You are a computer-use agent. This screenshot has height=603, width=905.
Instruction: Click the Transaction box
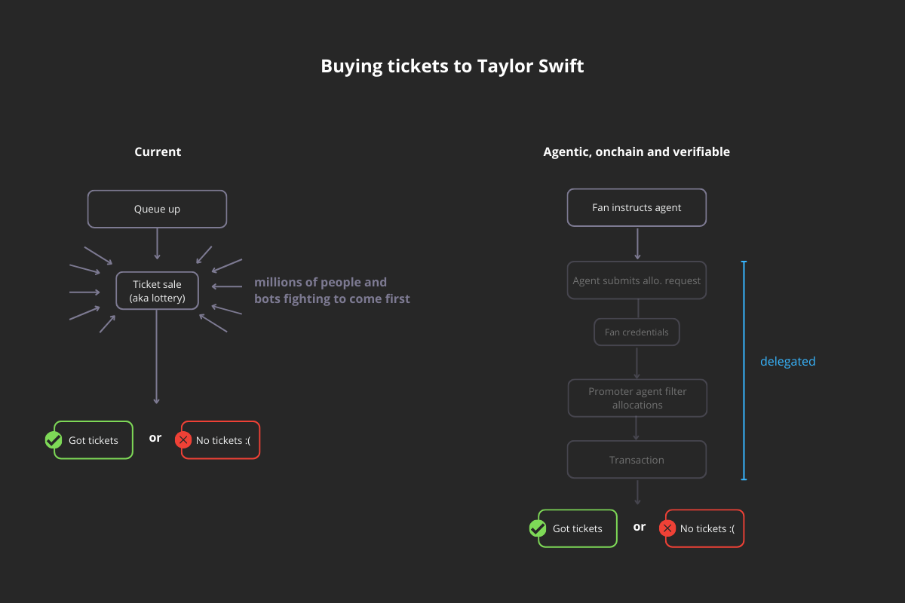click(637, 460)
